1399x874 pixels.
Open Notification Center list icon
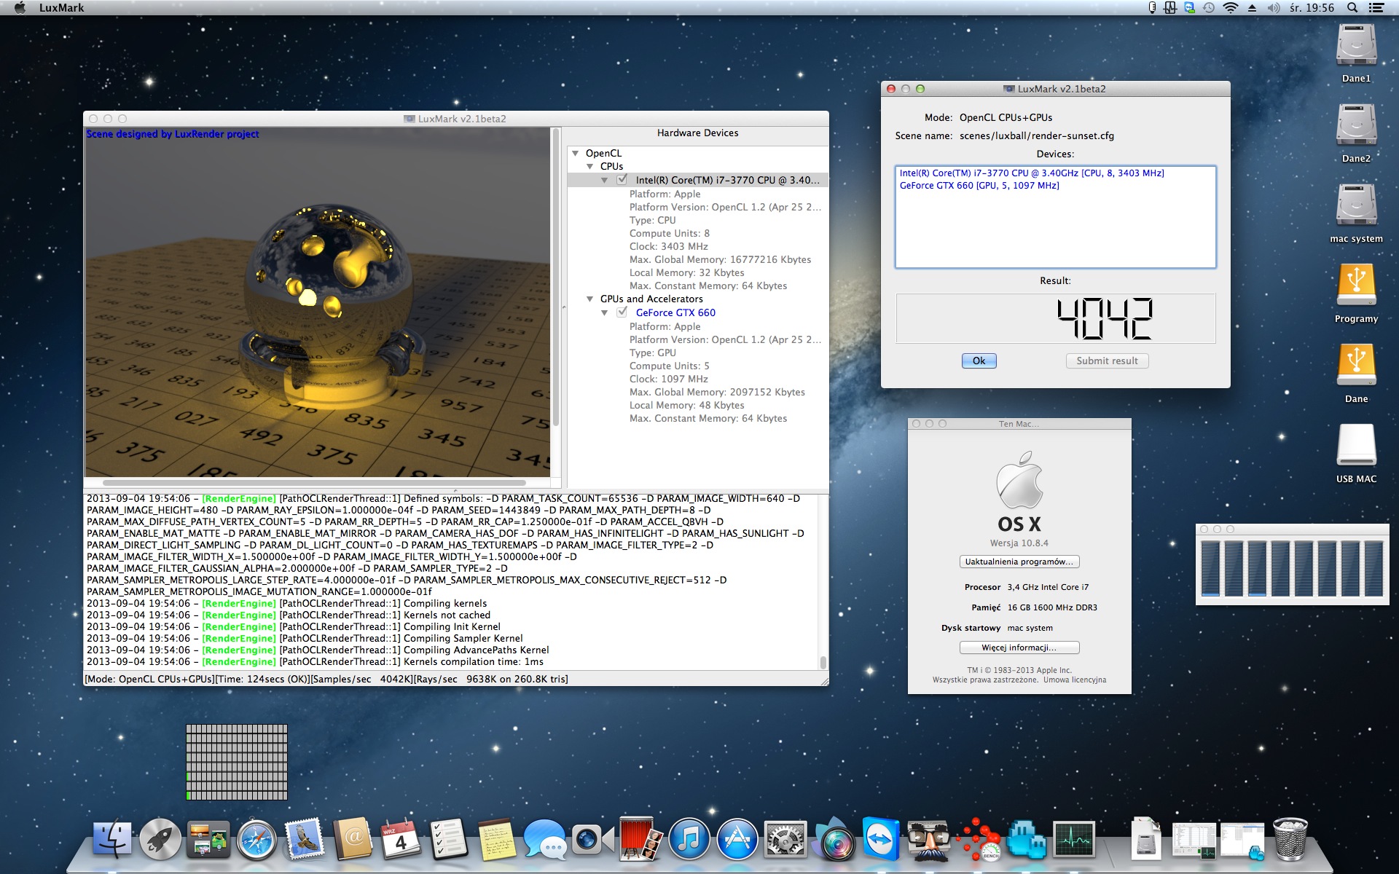pos(1376,8)
